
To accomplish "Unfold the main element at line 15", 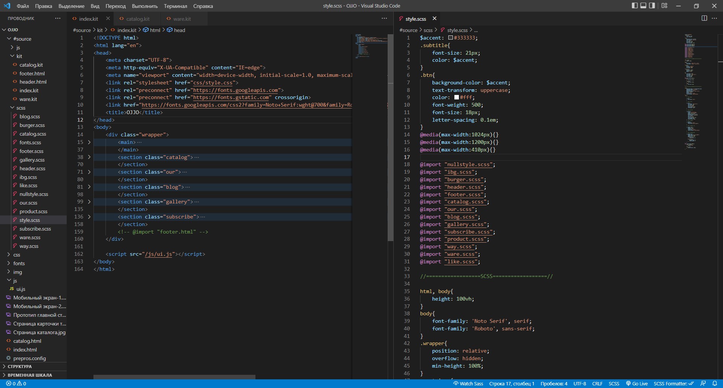I will click(x=89, y=142).
